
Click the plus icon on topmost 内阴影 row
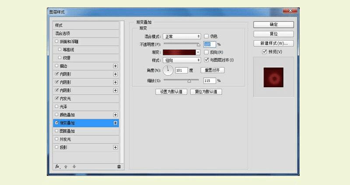pyautogui.click(x=115, y=74)
